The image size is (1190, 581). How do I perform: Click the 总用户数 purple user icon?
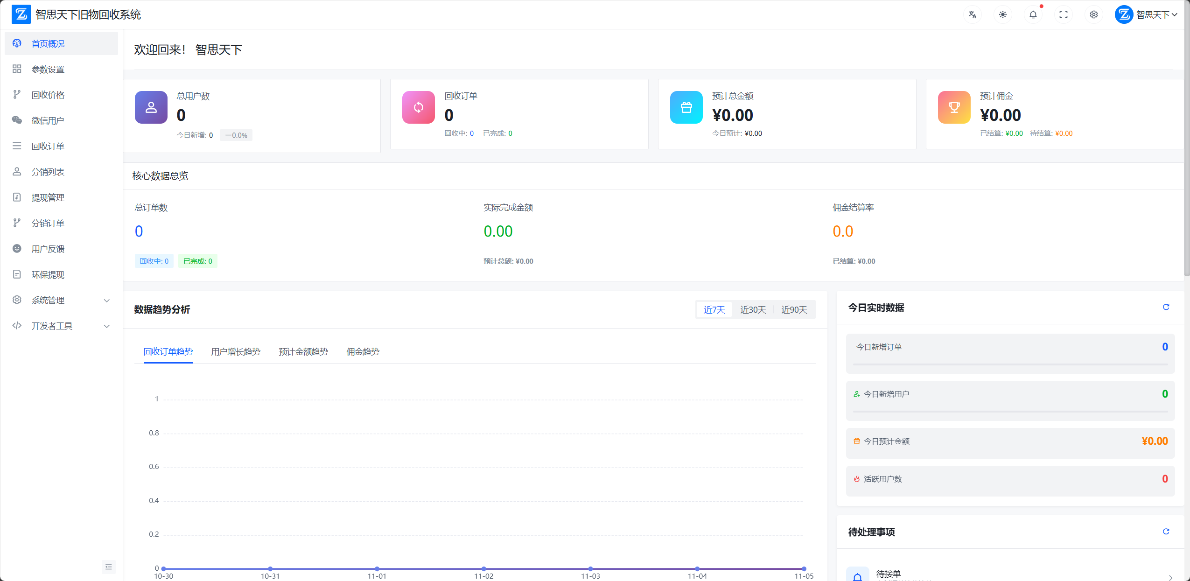(x=151, y=107)
